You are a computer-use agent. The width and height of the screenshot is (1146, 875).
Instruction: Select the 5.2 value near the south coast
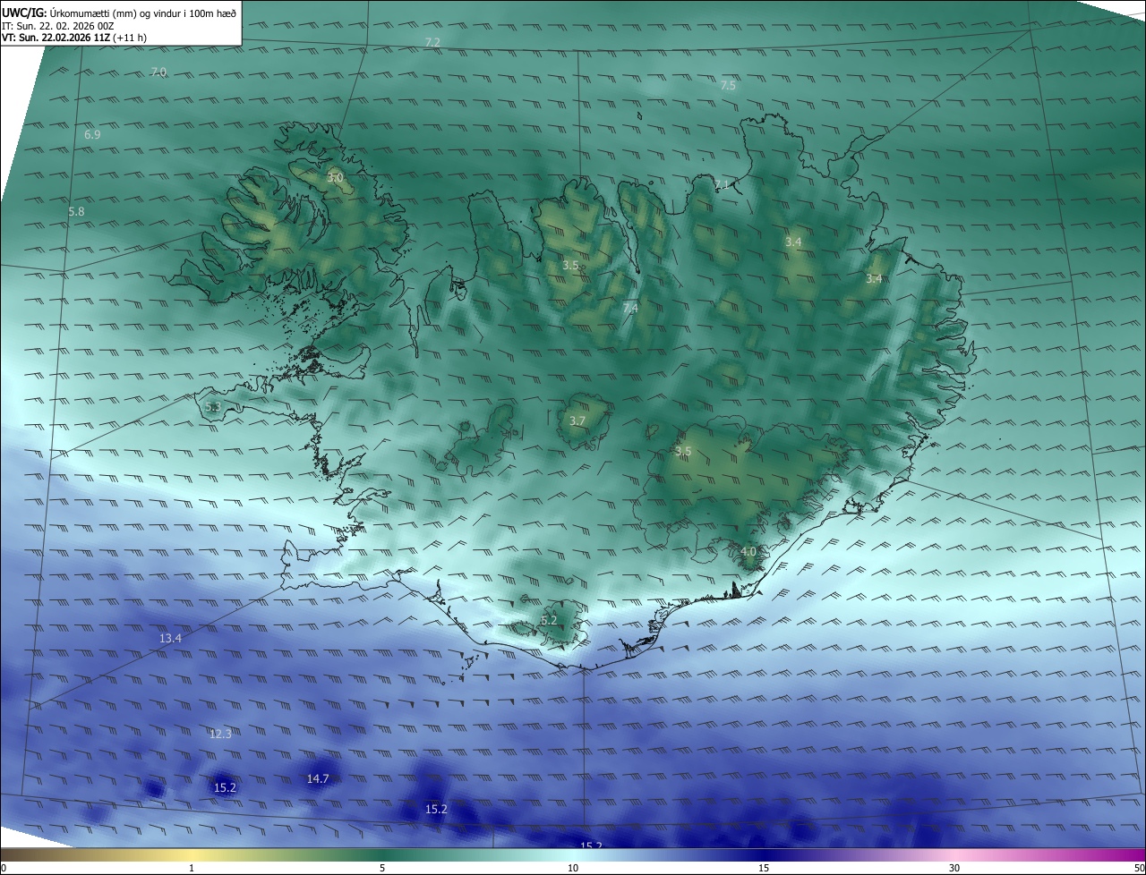[x=549, y=620]
